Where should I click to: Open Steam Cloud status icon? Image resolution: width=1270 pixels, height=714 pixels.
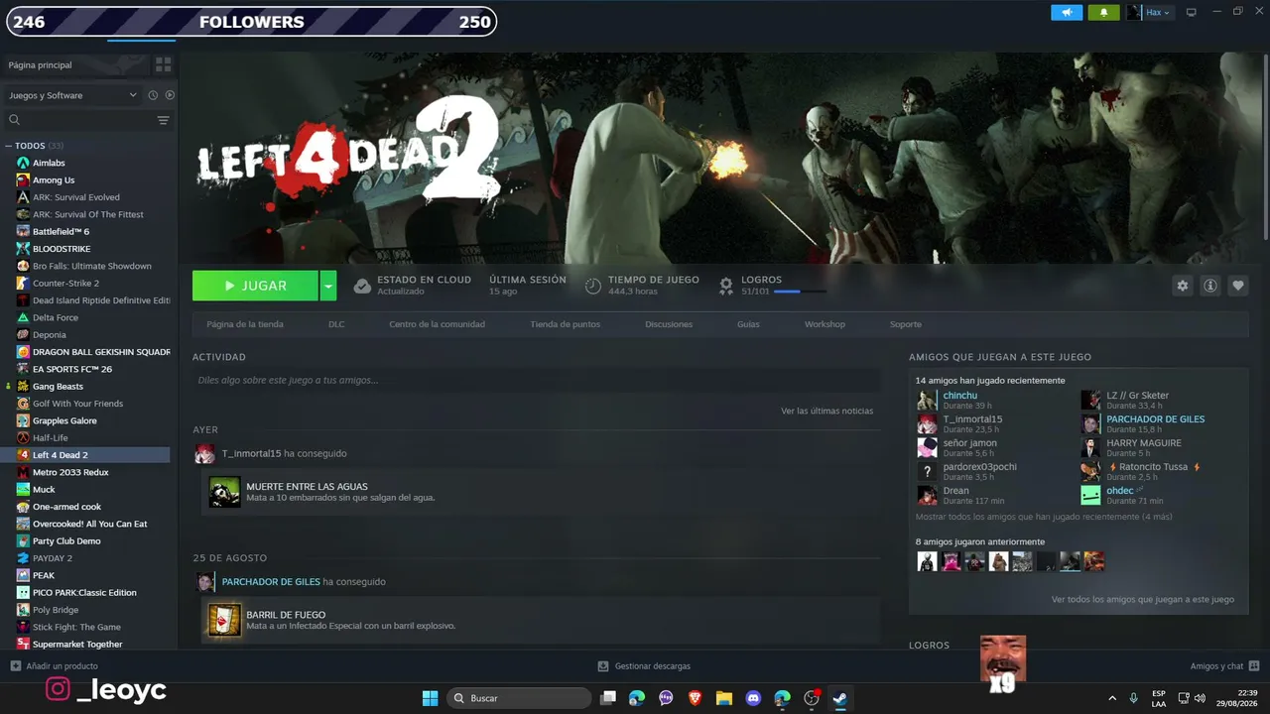coord(362,286)
